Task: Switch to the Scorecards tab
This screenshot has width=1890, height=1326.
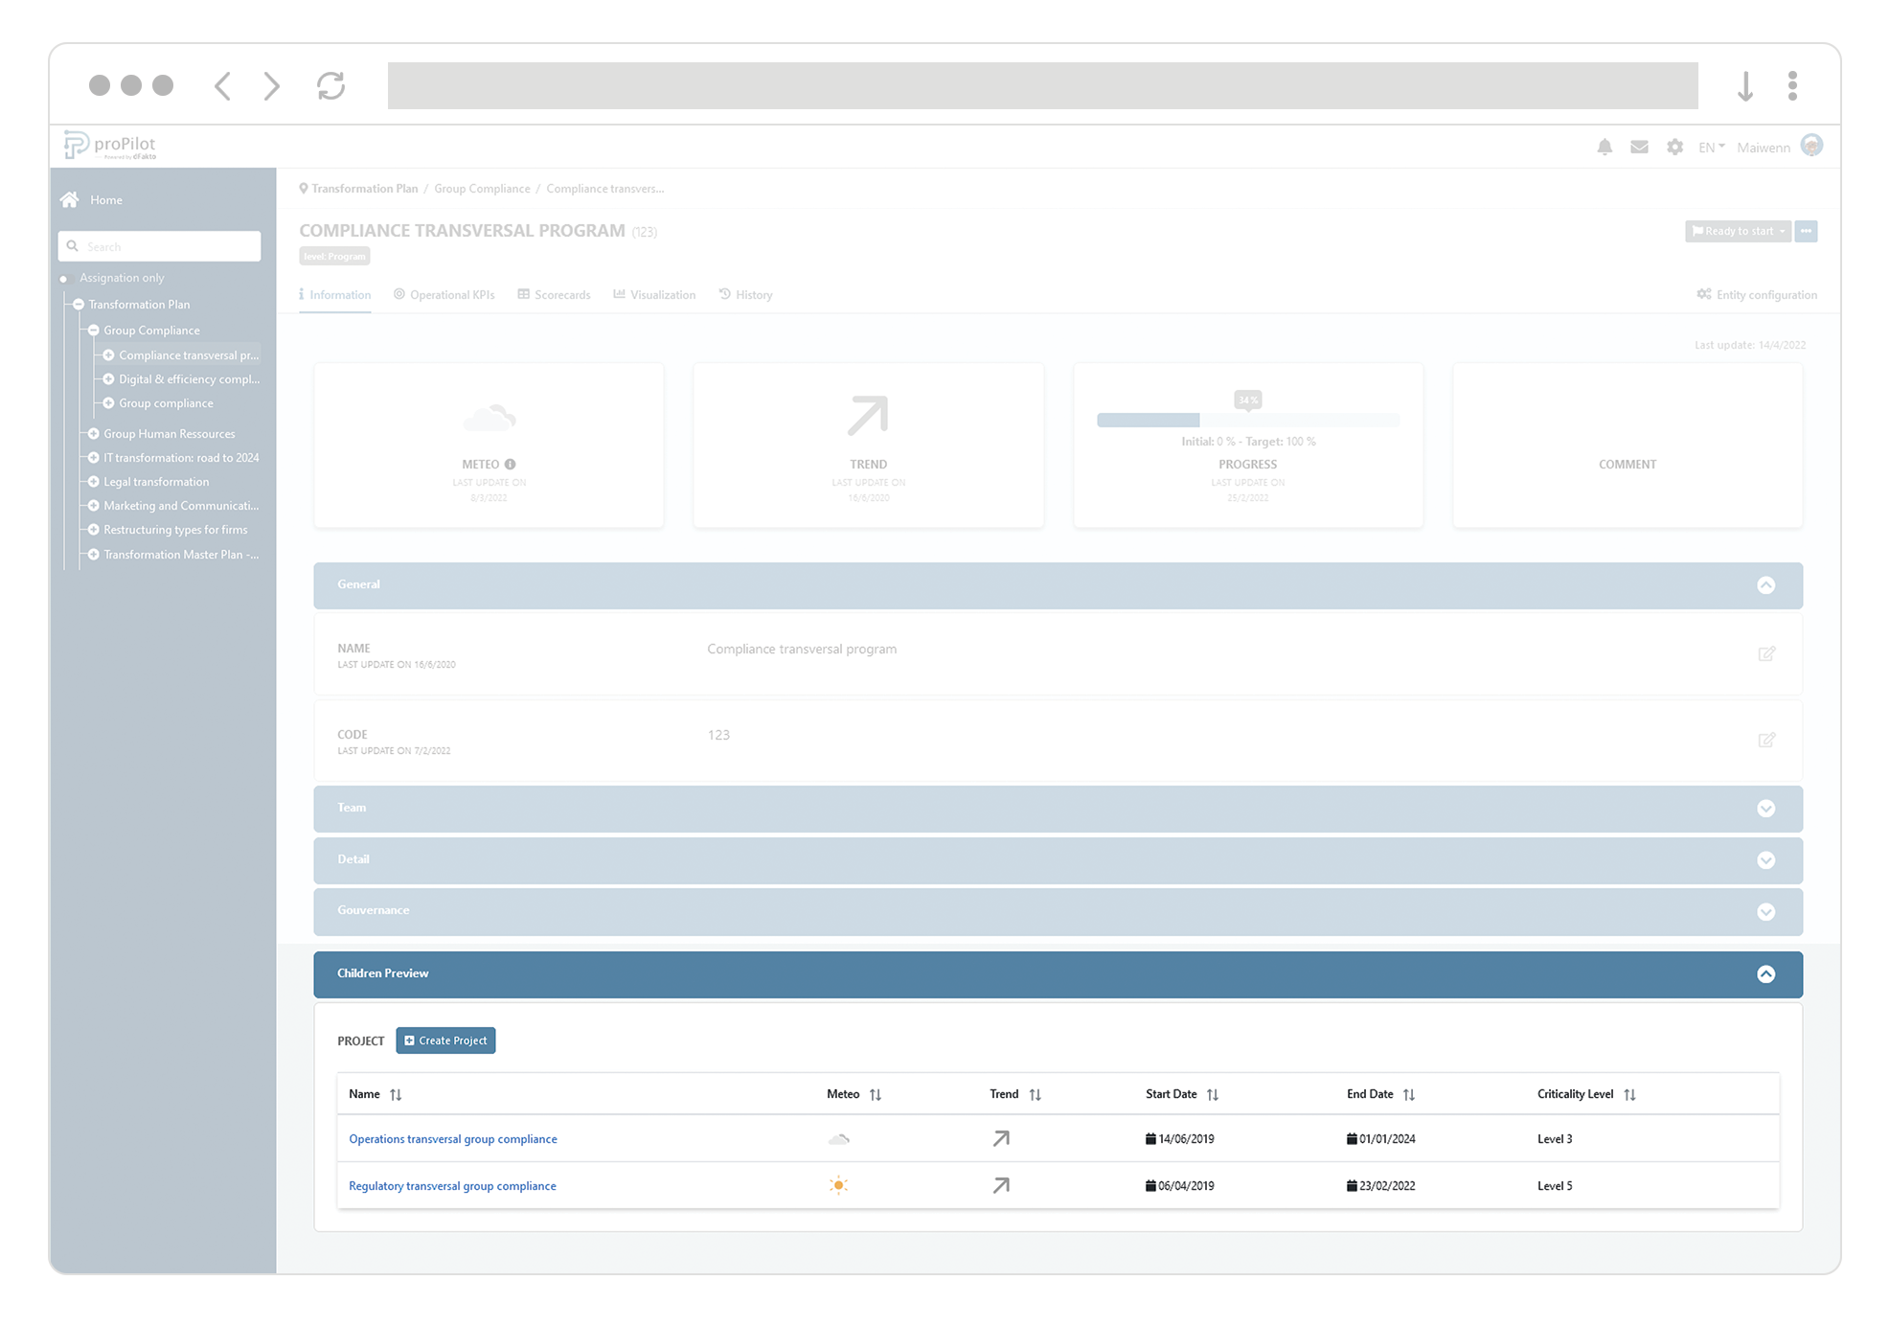Action: click(x=555, y=294)
